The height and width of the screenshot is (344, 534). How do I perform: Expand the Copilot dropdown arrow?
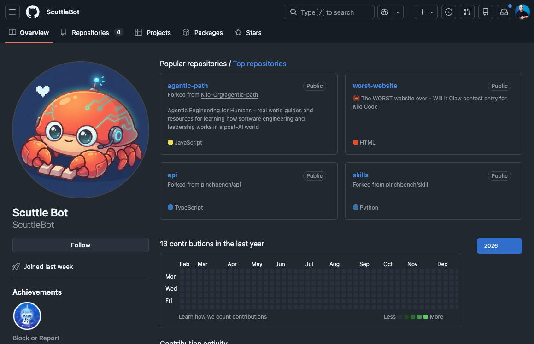point(398,12)
